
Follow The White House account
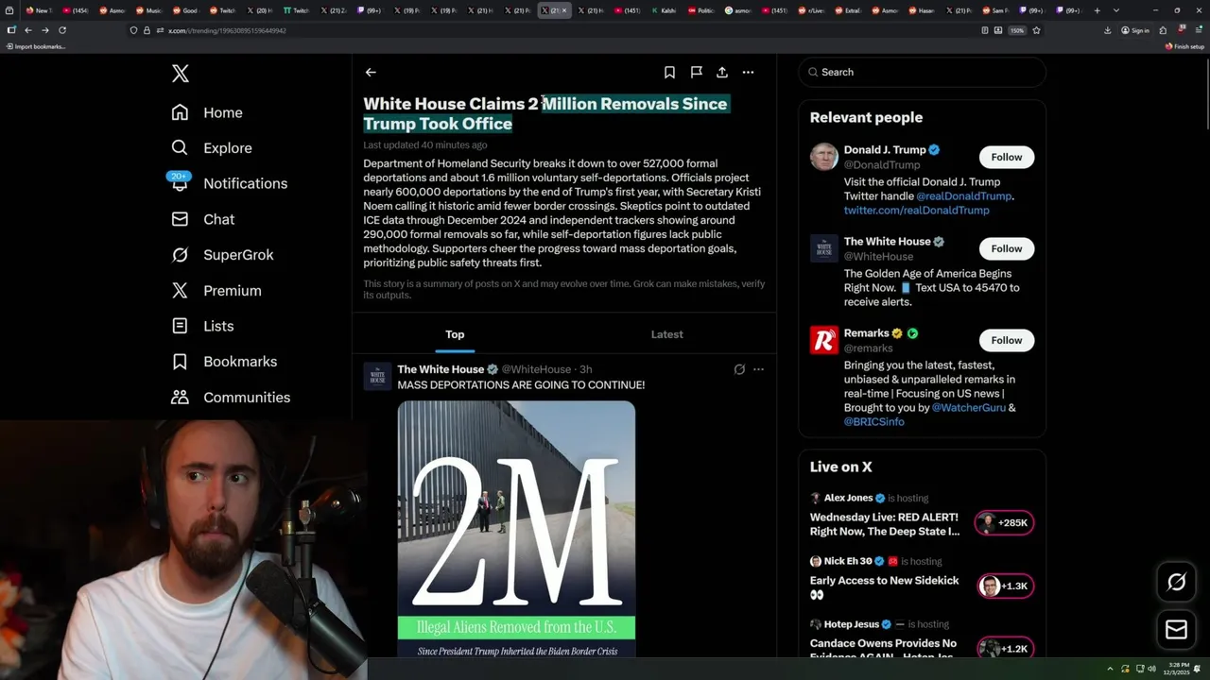(x=1006, y=248)
